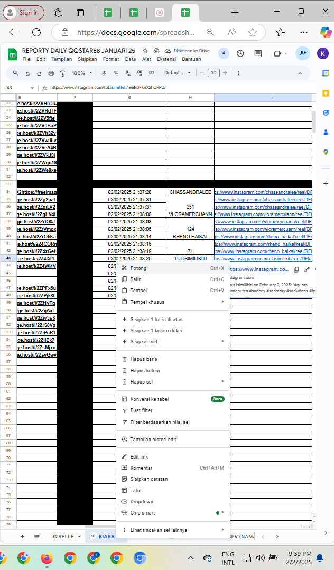Viewport: 334px width, 570px height.
Task: Choose Potong in context menu
Action: point(173,268)
